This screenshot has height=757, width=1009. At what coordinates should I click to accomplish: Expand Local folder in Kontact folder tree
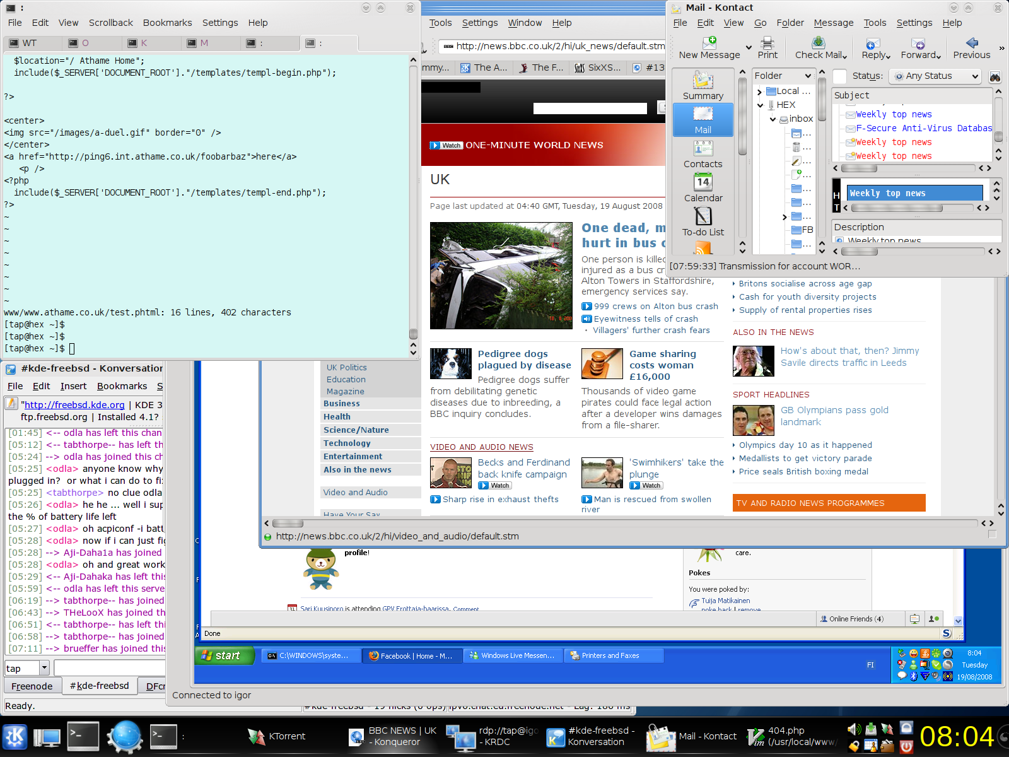point(760,91)
